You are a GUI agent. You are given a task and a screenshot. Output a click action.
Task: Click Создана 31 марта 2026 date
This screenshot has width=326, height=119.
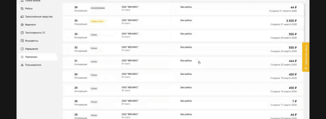click(x=284, y=24)
